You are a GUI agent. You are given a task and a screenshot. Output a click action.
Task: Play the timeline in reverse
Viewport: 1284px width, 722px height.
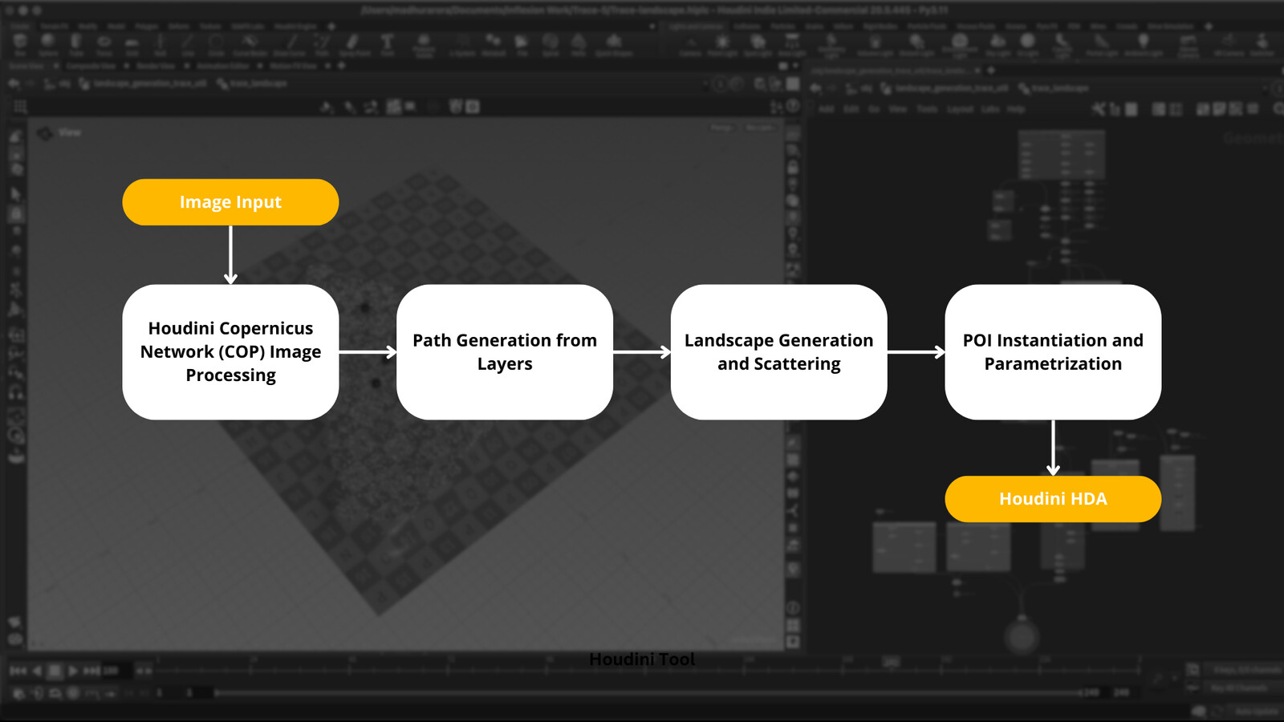[37, 671]
